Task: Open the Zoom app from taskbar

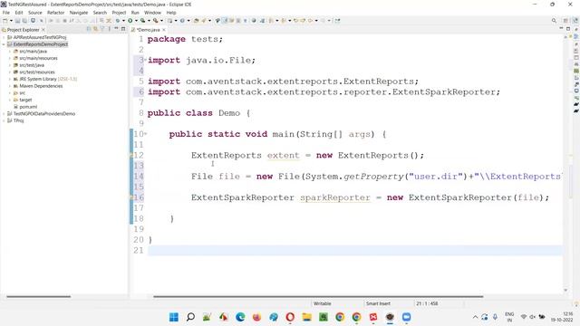Action: tap(407, 317)
